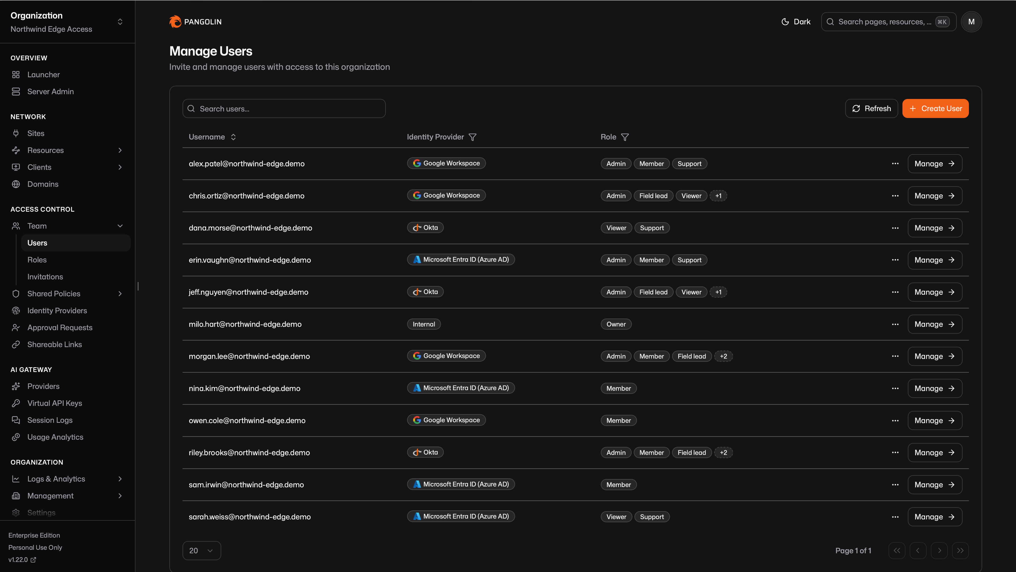Open the rows-per-page 20 dropdown

pos(202,551)
